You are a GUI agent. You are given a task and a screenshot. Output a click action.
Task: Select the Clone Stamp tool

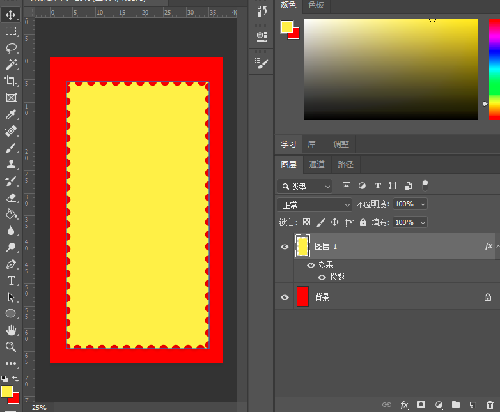pyautogui.click(x=11, y=164)
